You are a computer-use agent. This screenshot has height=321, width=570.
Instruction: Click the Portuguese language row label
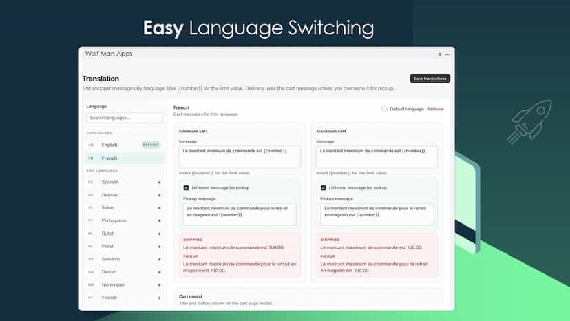tap(114, 220)
